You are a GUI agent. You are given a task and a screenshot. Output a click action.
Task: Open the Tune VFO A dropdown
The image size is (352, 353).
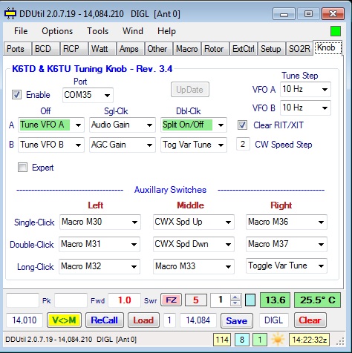pos(51,125)
